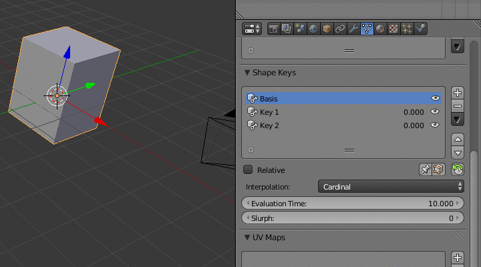Collapse the UV Maps panel
481x267 pixels.
tap(247, 238)
